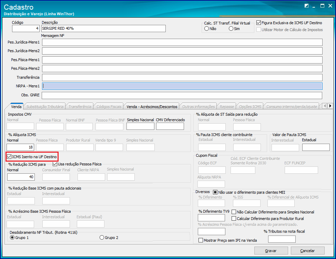
Task: Switch to Outras informações tab
Action: (x=198, y=107)
